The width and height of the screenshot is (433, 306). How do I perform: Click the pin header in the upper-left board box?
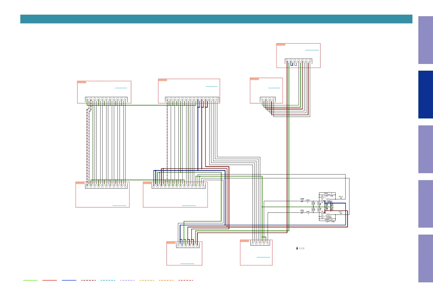(106, 99)
